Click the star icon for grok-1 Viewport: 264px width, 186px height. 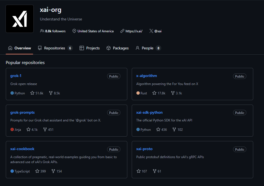[x=32, y=93]
